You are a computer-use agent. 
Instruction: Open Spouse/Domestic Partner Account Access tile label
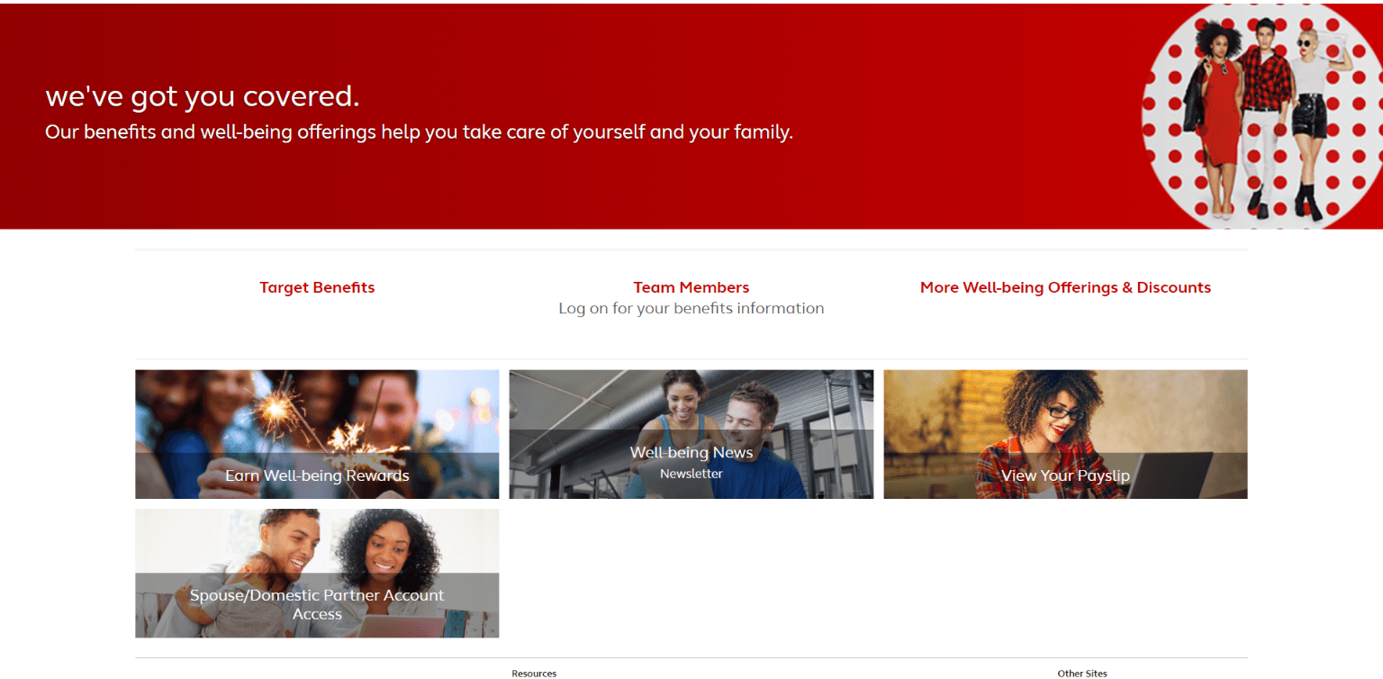point(317,604)
